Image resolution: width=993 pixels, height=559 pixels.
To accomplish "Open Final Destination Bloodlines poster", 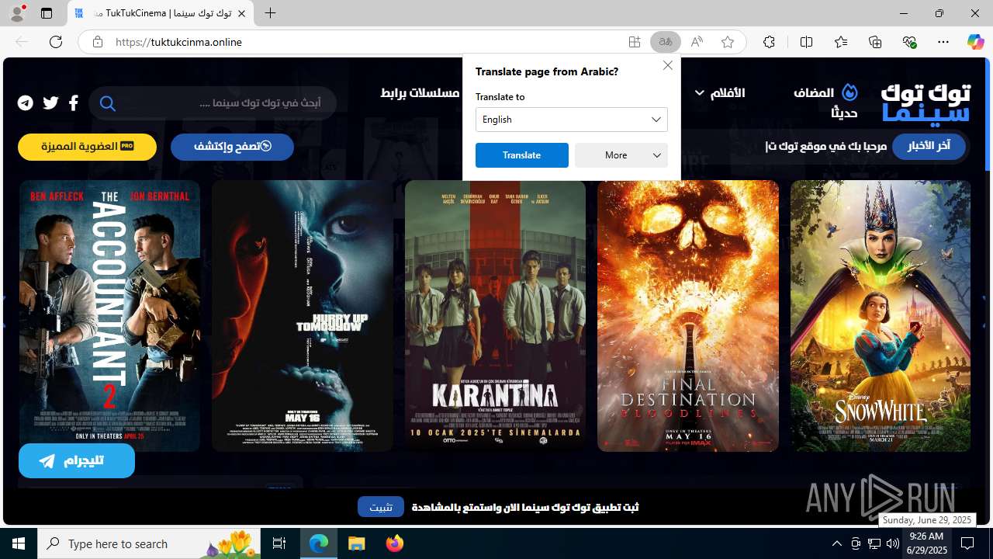I will 688,316.
